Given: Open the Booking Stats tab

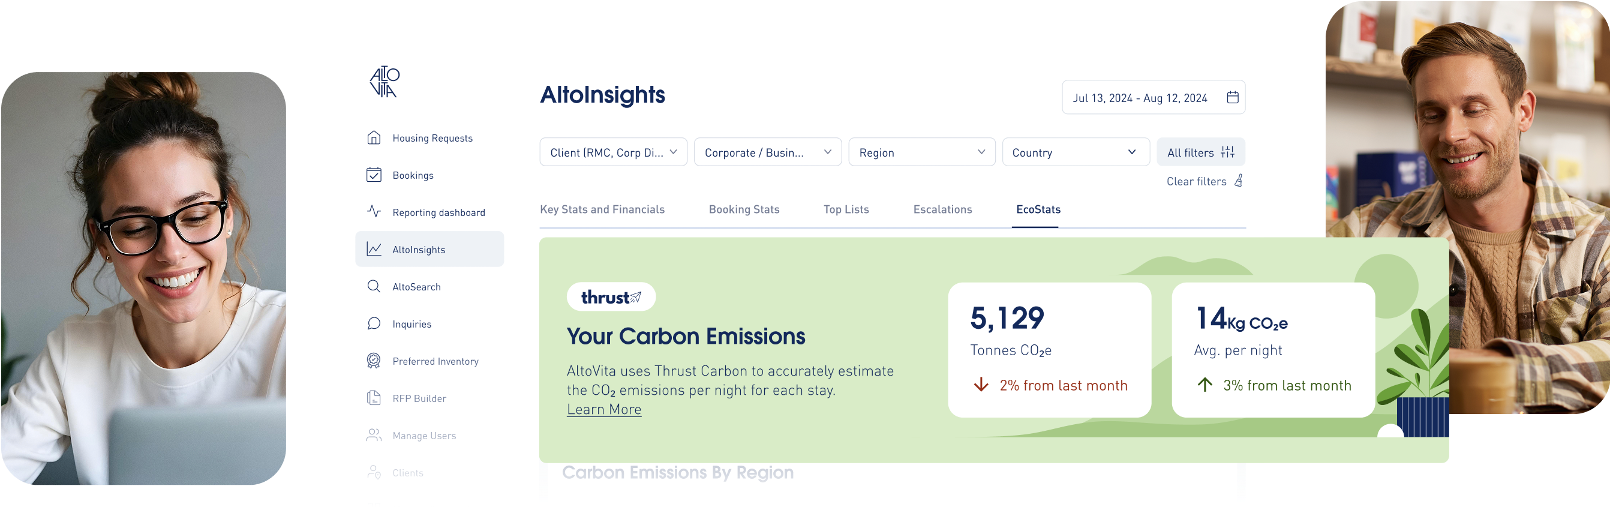Looking at the screenshot, I should tap(743, 209).
